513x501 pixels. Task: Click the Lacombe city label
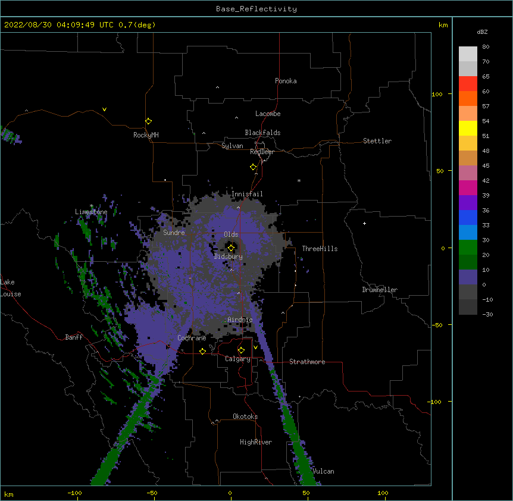click(x=268, y=114)
